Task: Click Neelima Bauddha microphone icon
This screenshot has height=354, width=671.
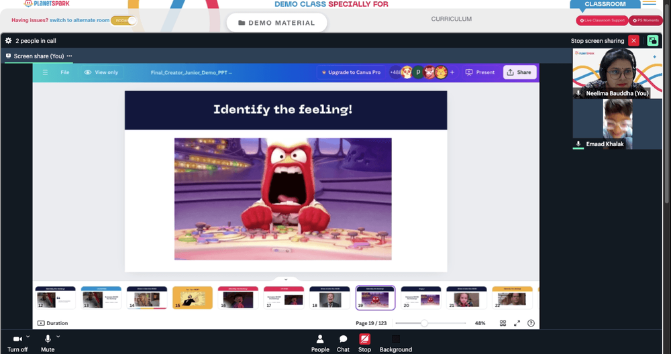Action: pos(578,93)
